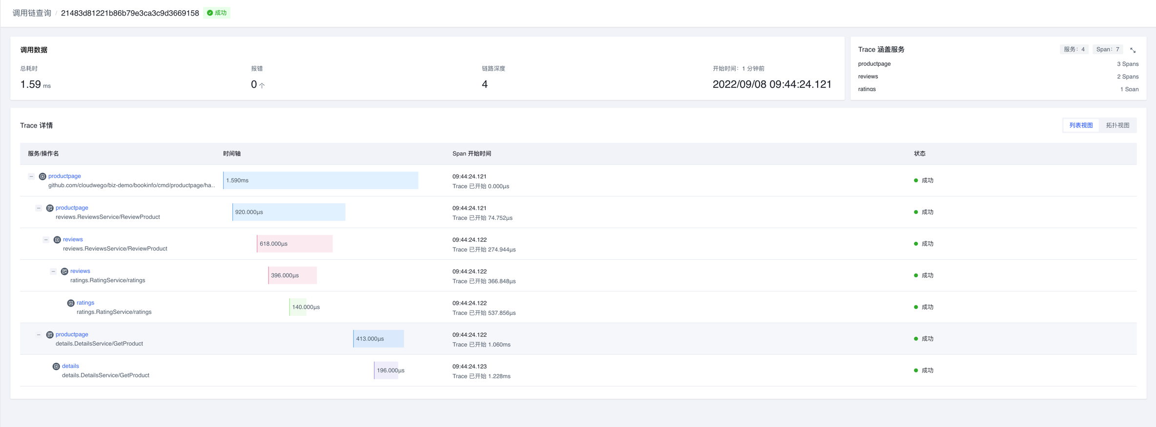Viewport: 1156px width, 427px height.
Task: Click 成功 status in ratings row
Action: [x=924, y=307]
